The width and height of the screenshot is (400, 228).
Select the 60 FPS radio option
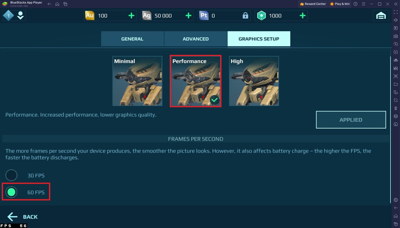click(11, 192)
